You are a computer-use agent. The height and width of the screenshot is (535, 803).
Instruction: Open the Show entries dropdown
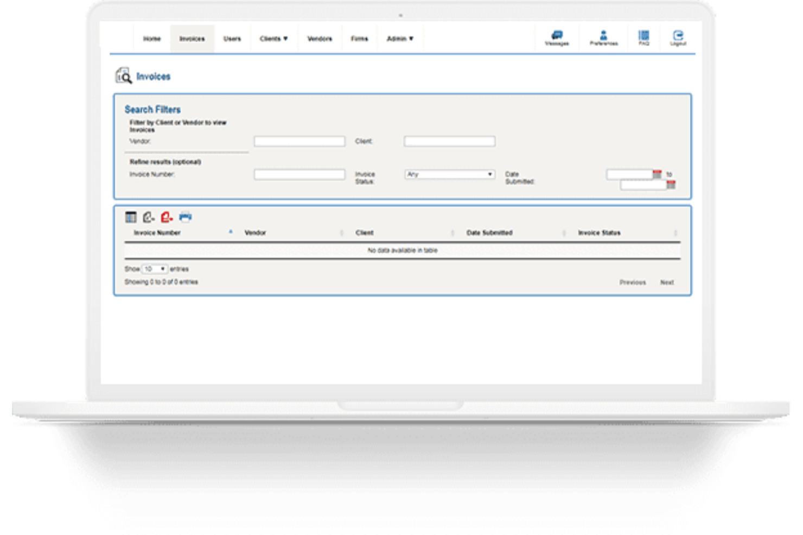tap(156, 269)
